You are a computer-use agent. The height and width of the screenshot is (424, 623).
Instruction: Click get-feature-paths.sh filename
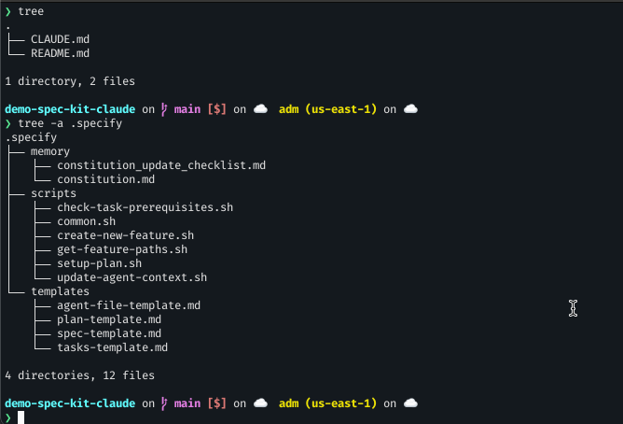click(x=122, y=249)
